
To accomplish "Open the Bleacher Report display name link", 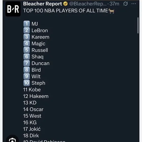I will (43, 4).
